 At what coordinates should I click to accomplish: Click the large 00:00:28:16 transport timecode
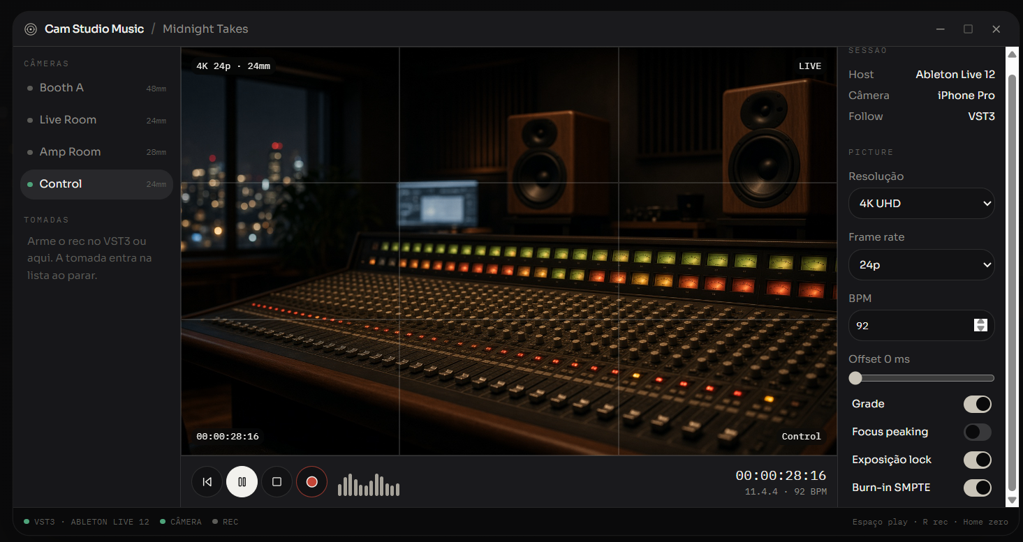781,476
